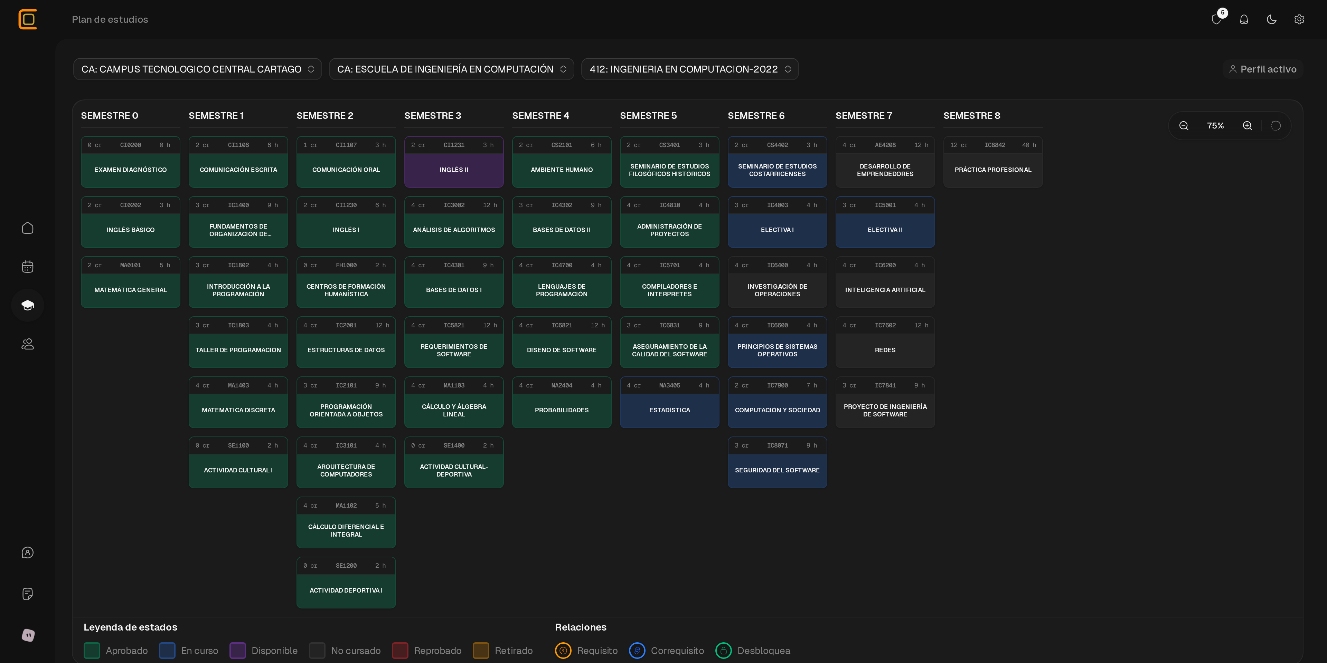Screen dimensions: 1327x663
Task: Click the Retirado legend swatch
Action: click(x=481, y=651)
